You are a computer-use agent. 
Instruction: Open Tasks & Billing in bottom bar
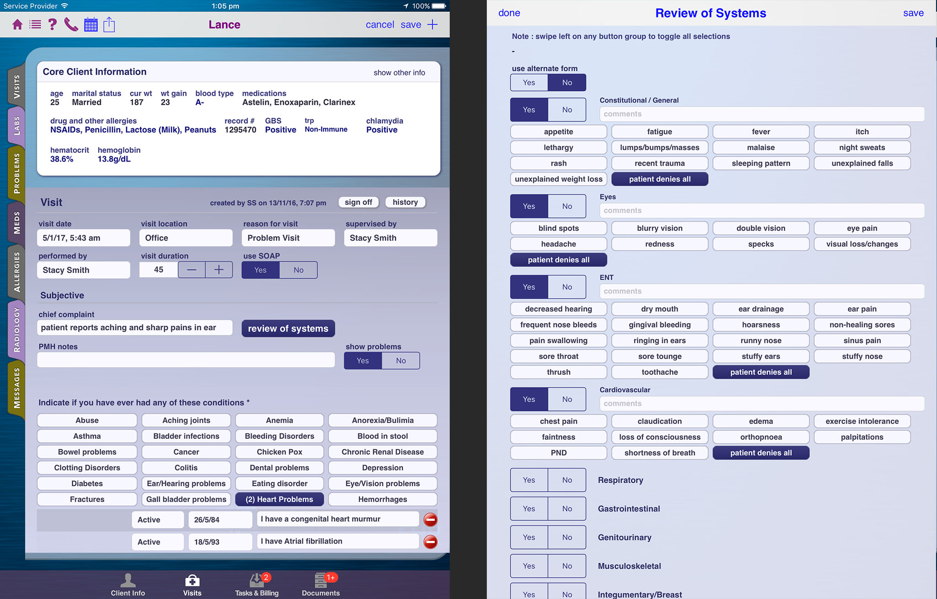coord(257,585)
